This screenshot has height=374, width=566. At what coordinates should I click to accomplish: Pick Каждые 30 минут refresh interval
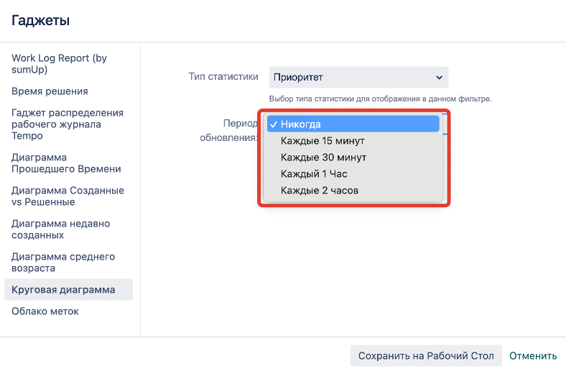(x=324, y=158)
